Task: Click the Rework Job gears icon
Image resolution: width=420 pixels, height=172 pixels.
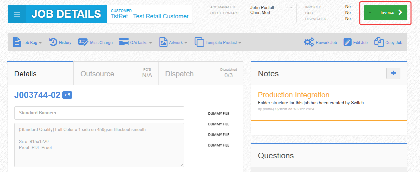Action: coord(309,42)
